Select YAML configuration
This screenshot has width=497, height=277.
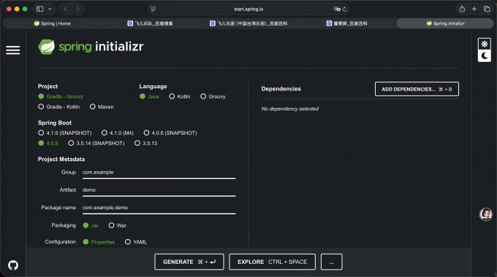[136, 242]
